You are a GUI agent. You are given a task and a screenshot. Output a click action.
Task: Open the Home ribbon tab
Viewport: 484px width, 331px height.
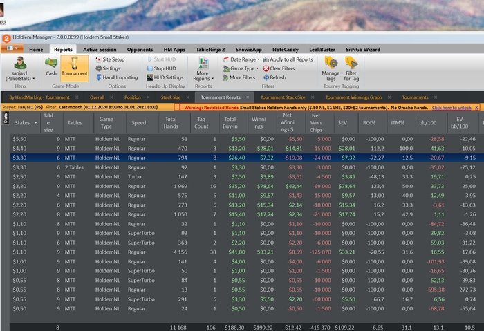[x=36, y=49]
